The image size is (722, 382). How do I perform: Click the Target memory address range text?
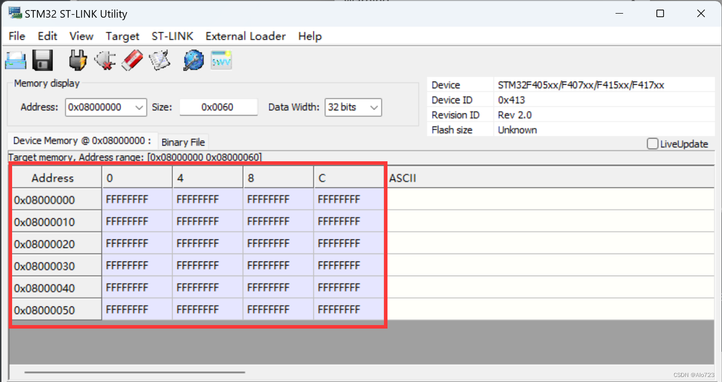135,157
